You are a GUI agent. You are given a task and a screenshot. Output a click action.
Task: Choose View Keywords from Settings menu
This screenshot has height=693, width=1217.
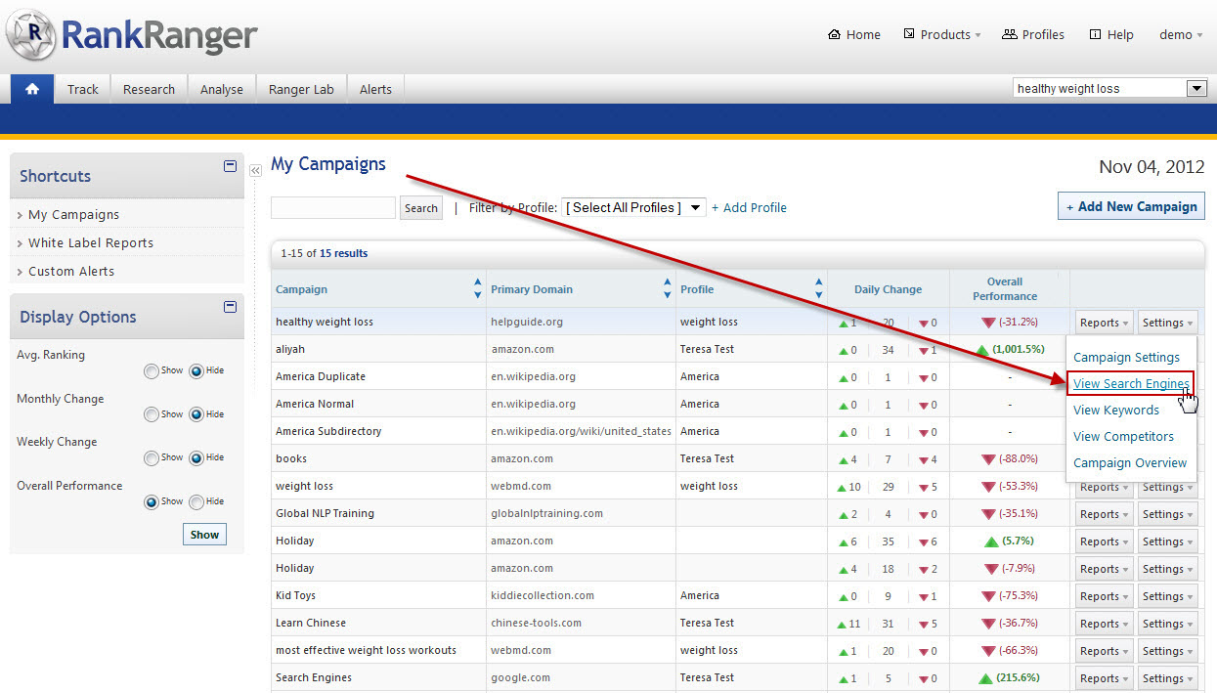[1115, 411]
